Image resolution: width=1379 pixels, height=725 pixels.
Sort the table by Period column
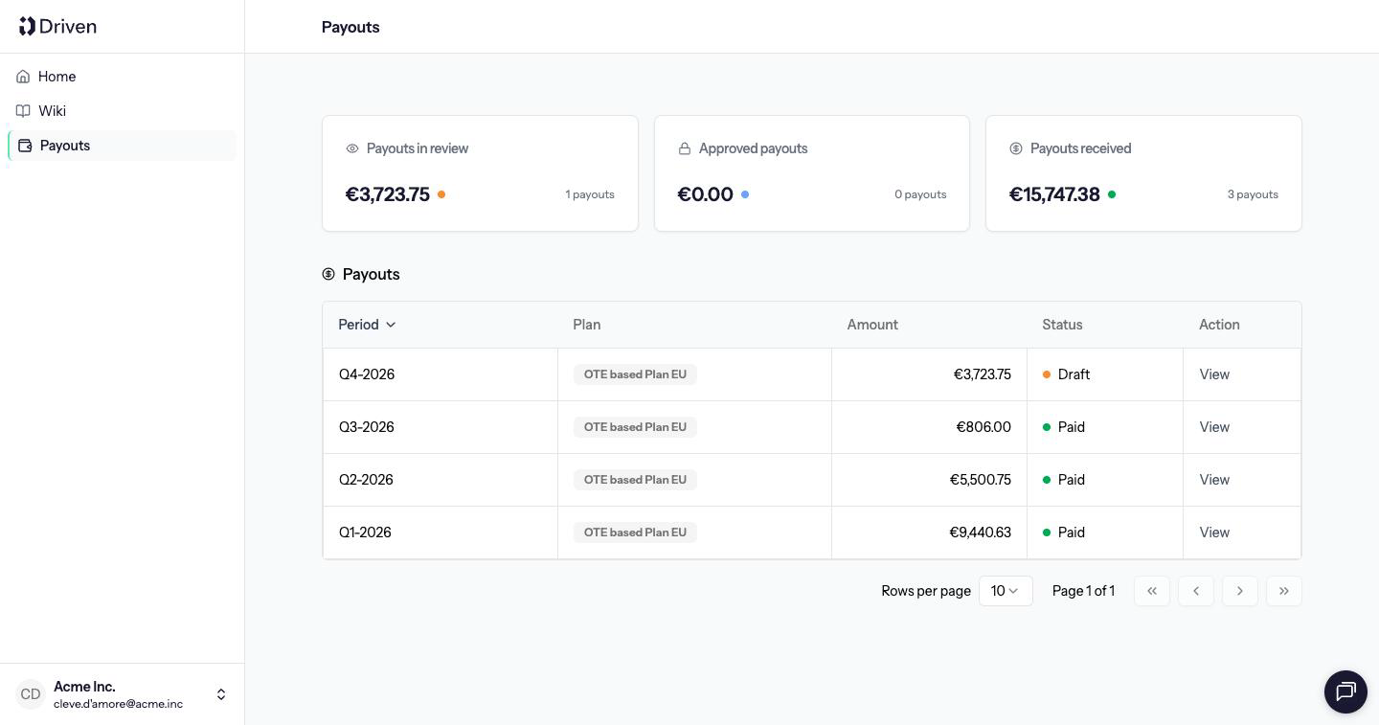[367, 325]
